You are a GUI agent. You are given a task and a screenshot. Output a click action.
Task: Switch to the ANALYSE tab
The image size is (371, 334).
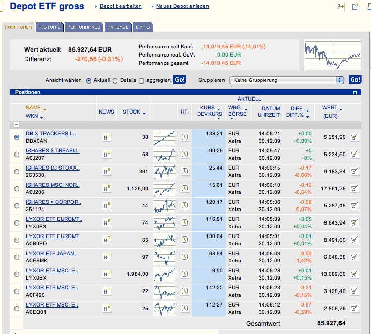coord(118,27)
